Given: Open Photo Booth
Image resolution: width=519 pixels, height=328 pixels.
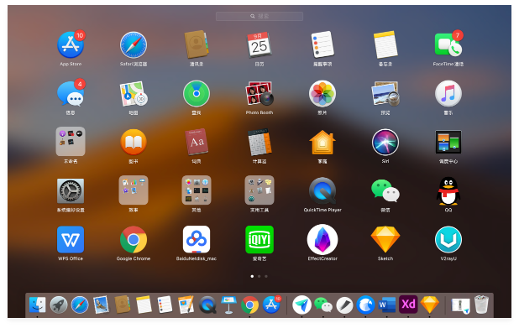Looking at the screenshot, I should [x=259, y=94].
